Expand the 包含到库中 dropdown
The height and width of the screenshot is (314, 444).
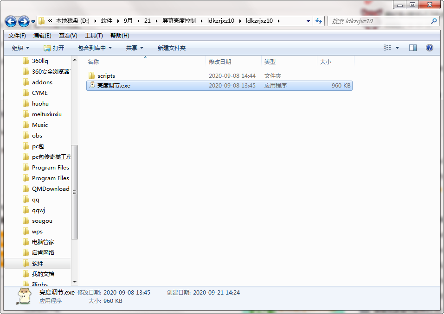coord(95,48)
